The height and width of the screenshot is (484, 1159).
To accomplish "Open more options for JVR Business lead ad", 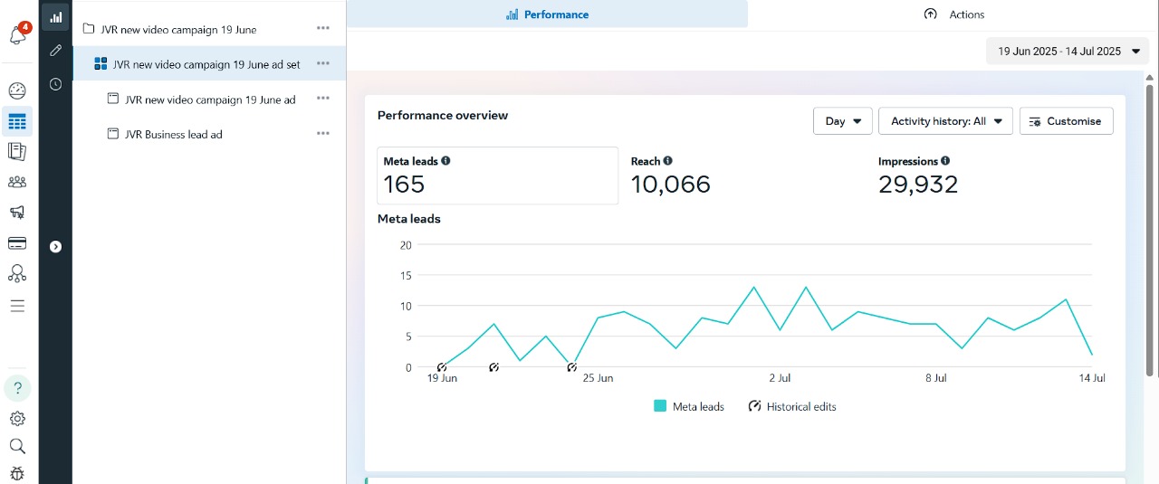I will point(323,134).
